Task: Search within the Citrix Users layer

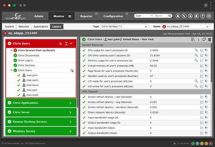Action: [x=60, y=44]
